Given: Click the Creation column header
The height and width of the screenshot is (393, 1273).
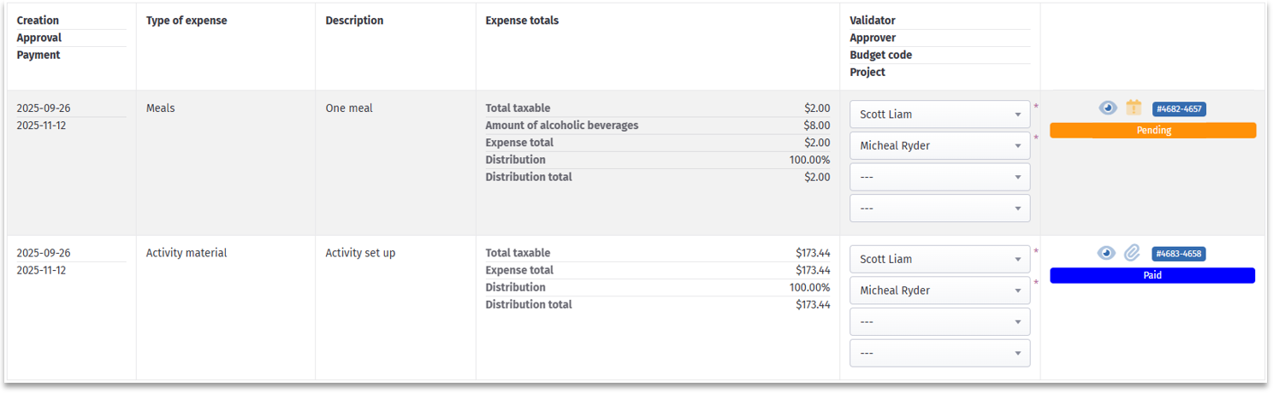Looking at the screenshot, I should pyautogui.click(x=38, y=21).
